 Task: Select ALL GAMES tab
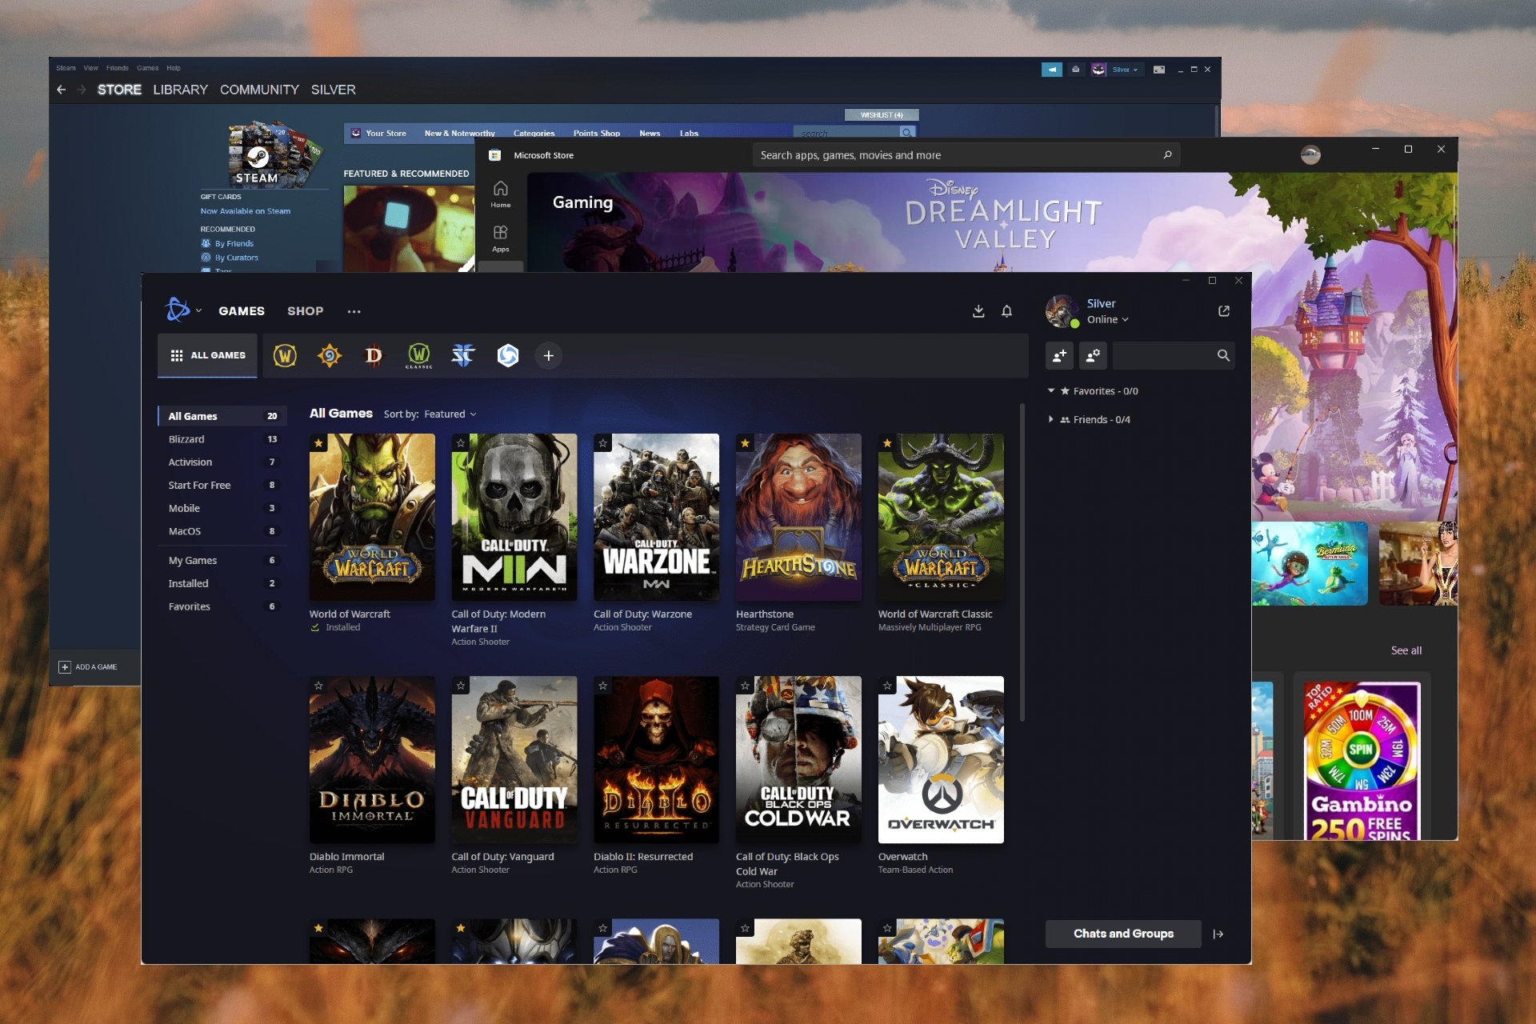pos(208,355)
